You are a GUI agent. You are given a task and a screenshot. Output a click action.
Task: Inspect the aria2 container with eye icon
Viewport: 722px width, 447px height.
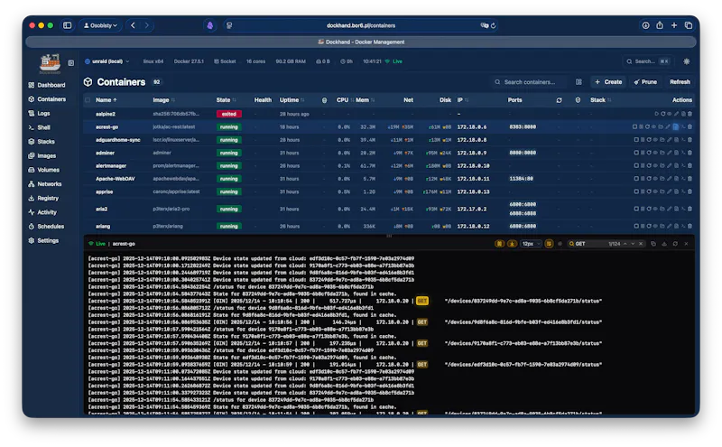pos(655,209)
